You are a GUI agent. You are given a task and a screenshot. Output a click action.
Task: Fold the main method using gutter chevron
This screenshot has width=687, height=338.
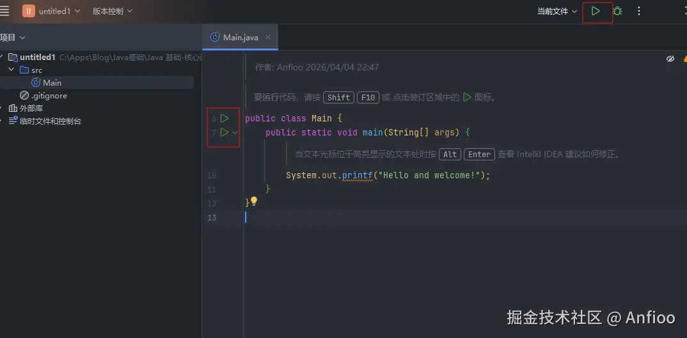point(235,132)
